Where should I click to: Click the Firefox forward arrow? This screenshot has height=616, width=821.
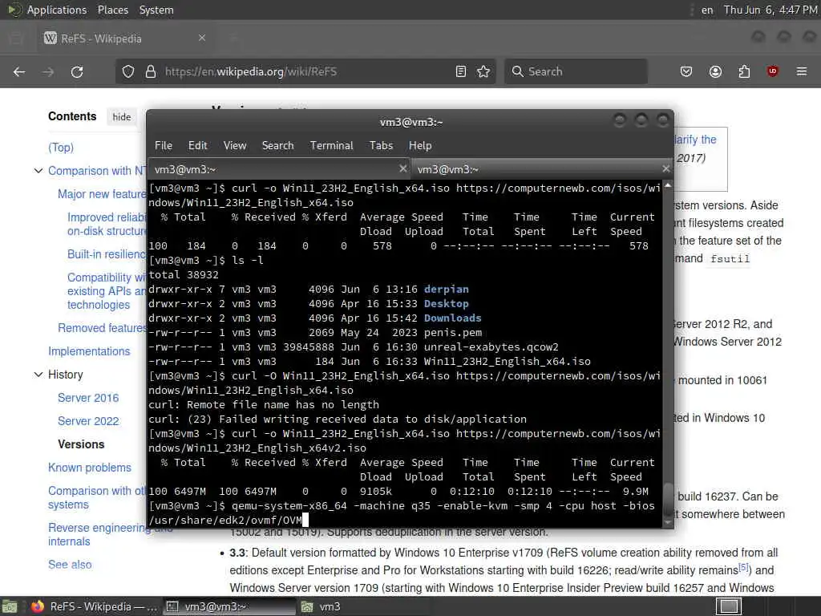(x=48, y=71)
